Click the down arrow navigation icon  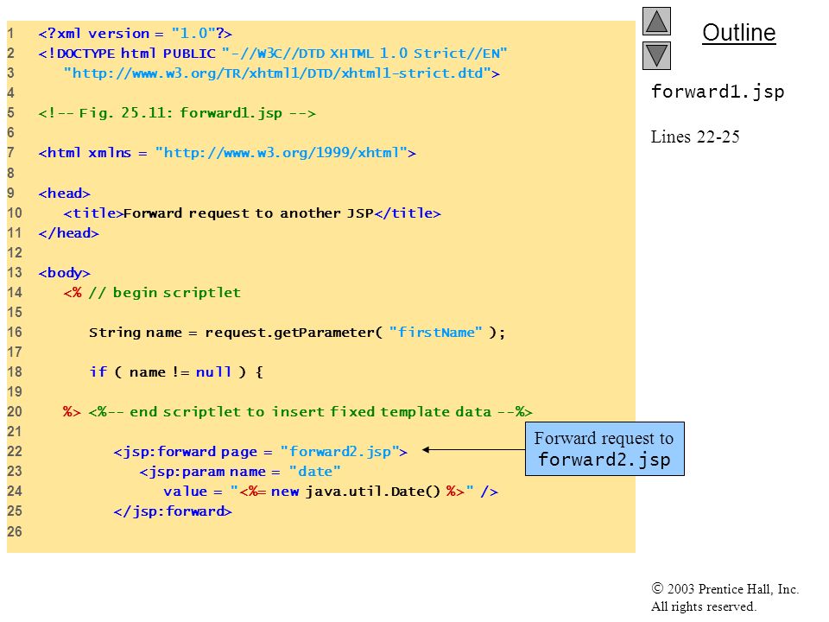coord(656,55)
